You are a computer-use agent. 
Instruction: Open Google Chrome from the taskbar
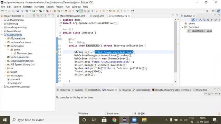(x=114, y=120)
